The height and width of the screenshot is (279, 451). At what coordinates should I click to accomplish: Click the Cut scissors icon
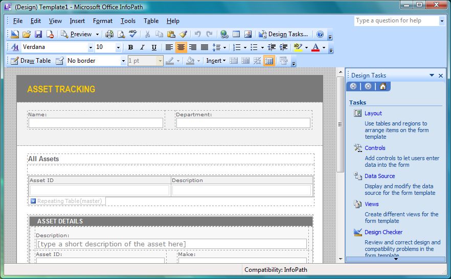pyautogui.click(x=147, y=34)
